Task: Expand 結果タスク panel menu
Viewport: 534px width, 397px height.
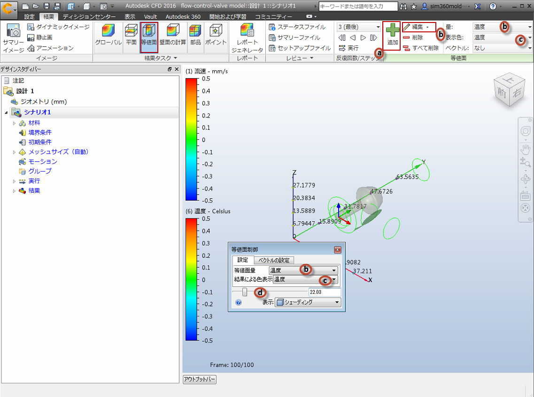Action: (161, 58)
